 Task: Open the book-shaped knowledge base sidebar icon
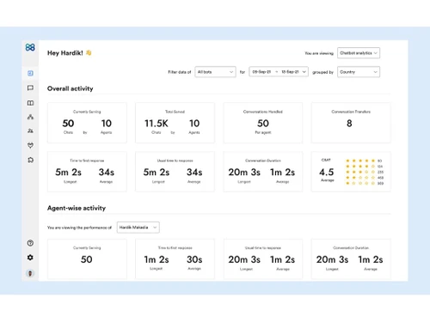pos(30,103)
